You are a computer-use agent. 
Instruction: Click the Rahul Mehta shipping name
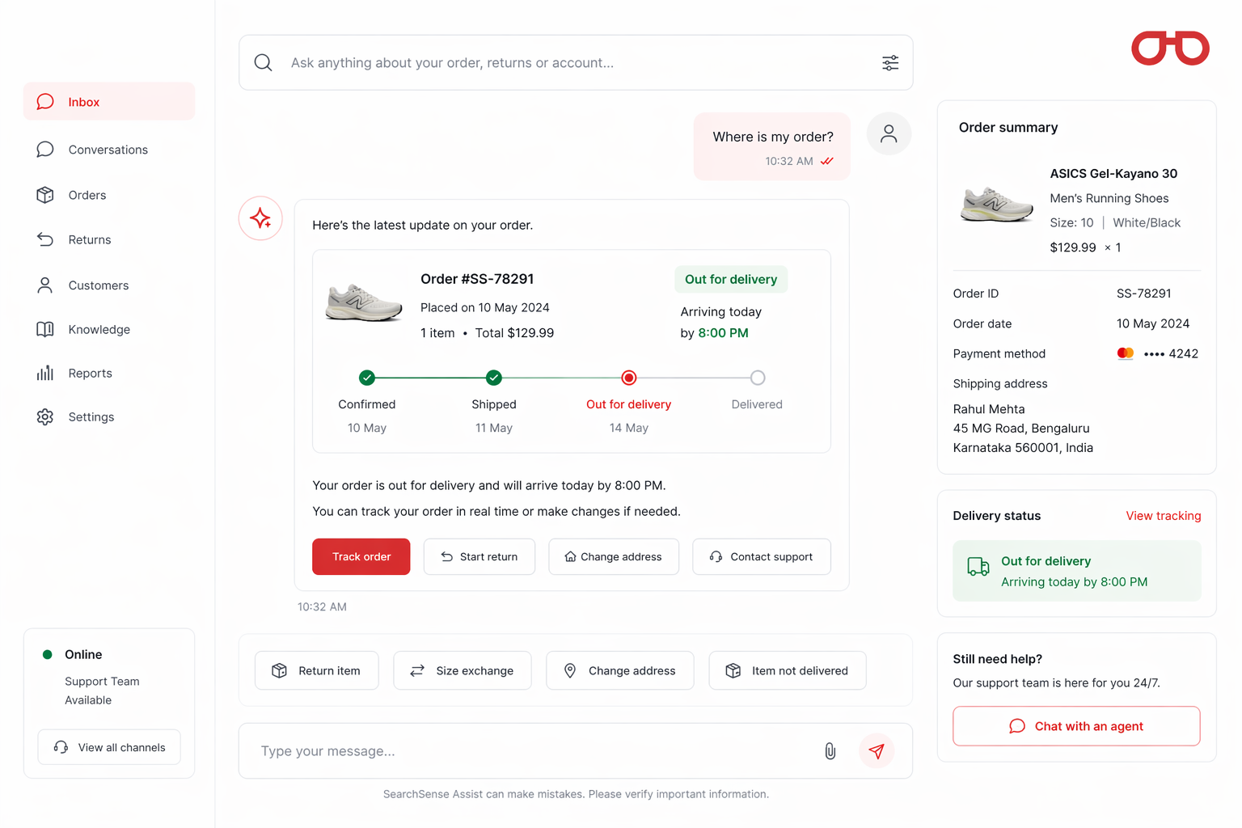pos(989,409)
